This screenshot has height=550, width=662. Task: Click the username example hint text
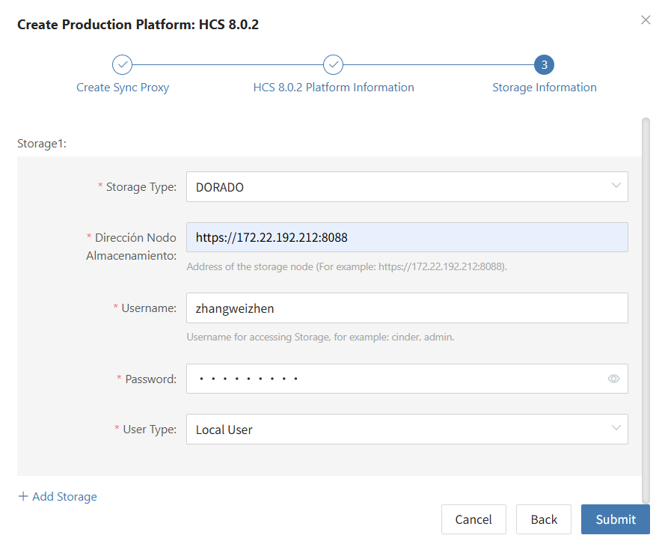click(x=320, y=337)
